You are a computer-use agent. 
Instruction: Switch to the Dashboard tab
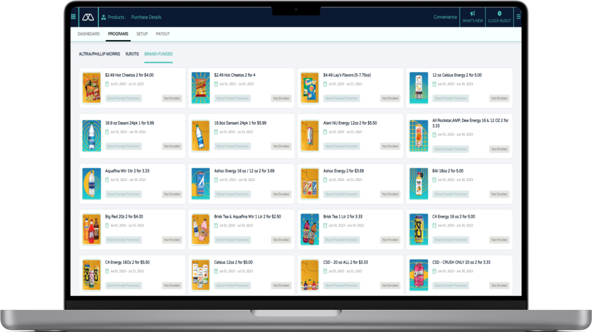coord(89,34)
